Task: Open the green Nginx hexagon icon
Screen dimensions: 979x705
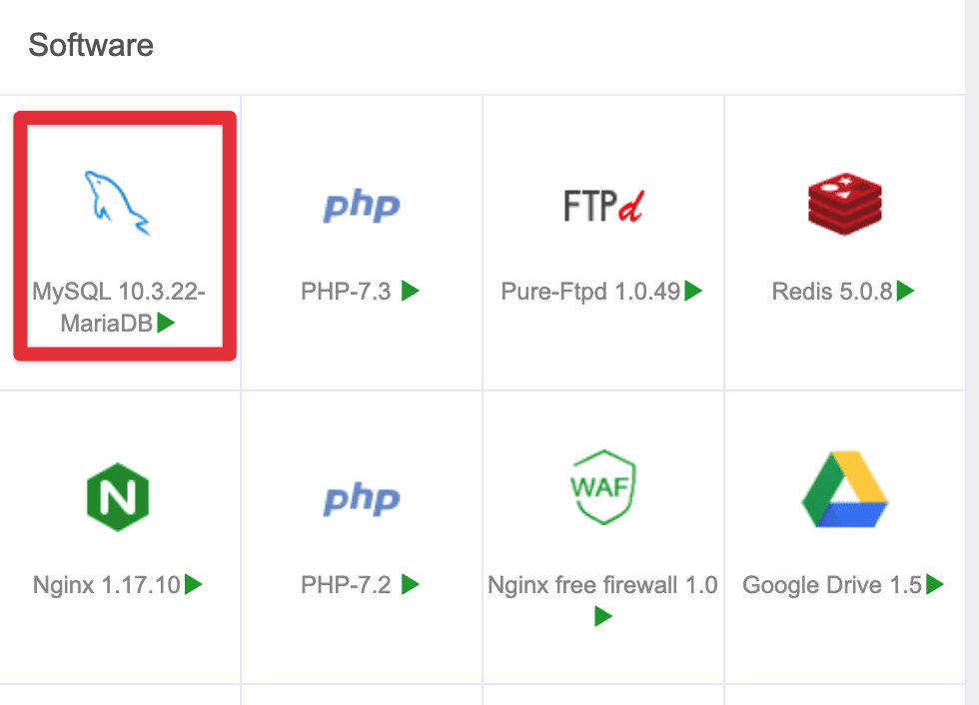Action: [117, 496]
